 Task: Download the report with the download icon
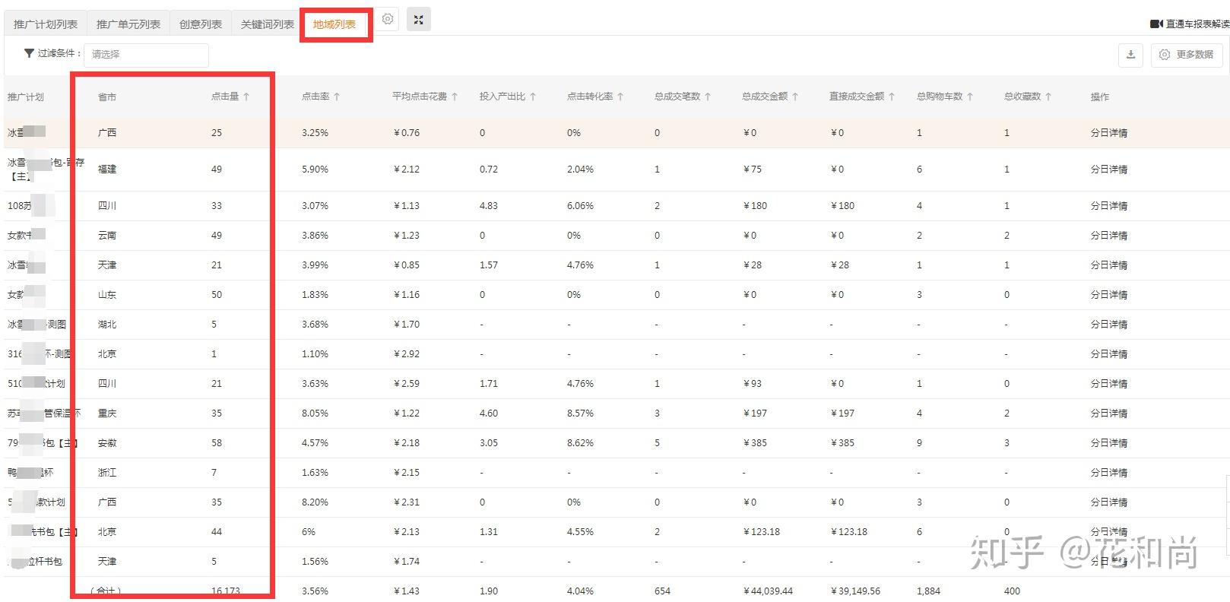coord(1130,55)
